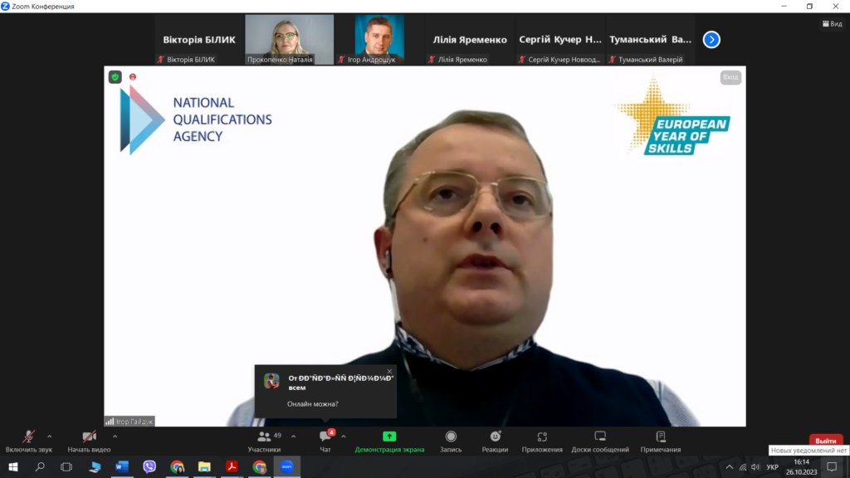Viewport: 850px width, 478px height.
Task: Click the green Демонстрация экрана share icon
Action: [x=389, y=437]
